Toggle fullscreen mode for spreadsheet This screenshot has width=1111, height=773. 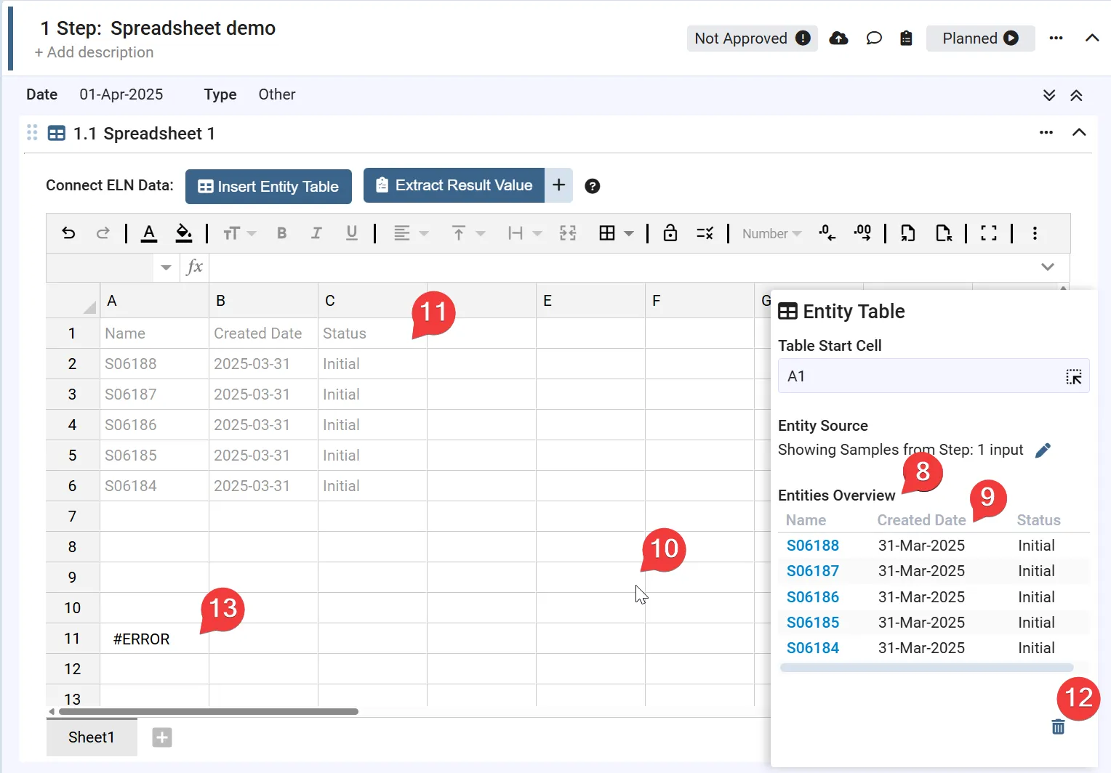coord(988,233)
